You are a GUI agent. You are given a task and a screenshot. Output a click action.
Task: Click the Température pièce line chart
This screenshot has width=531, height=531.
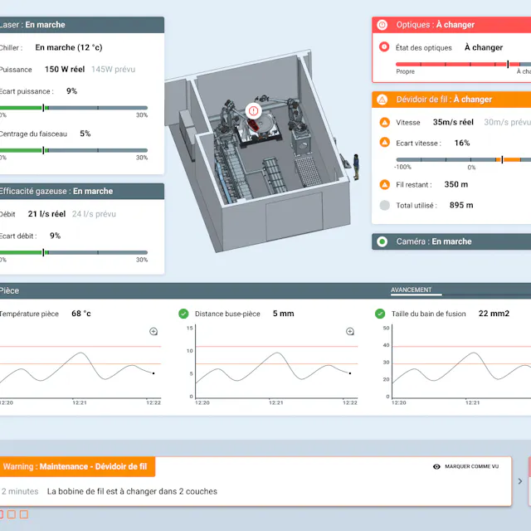pos(80,365)
